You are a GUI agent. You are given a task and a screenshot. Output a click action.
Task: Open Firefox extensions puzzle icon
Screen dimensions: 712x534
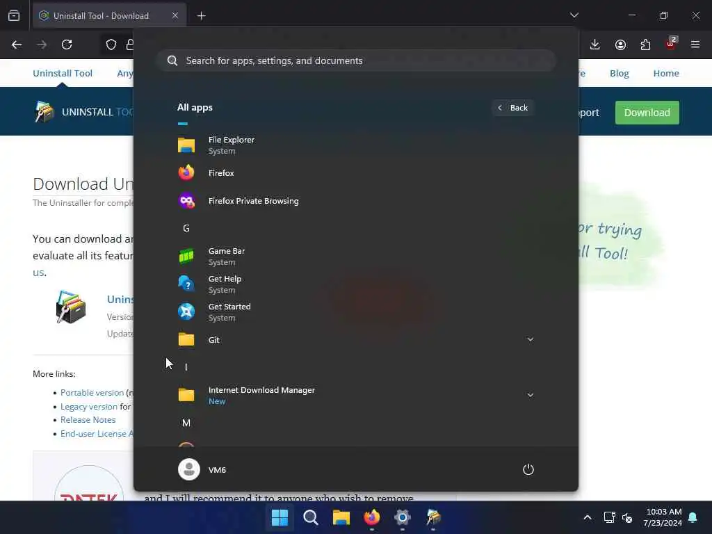pos(645,44)
